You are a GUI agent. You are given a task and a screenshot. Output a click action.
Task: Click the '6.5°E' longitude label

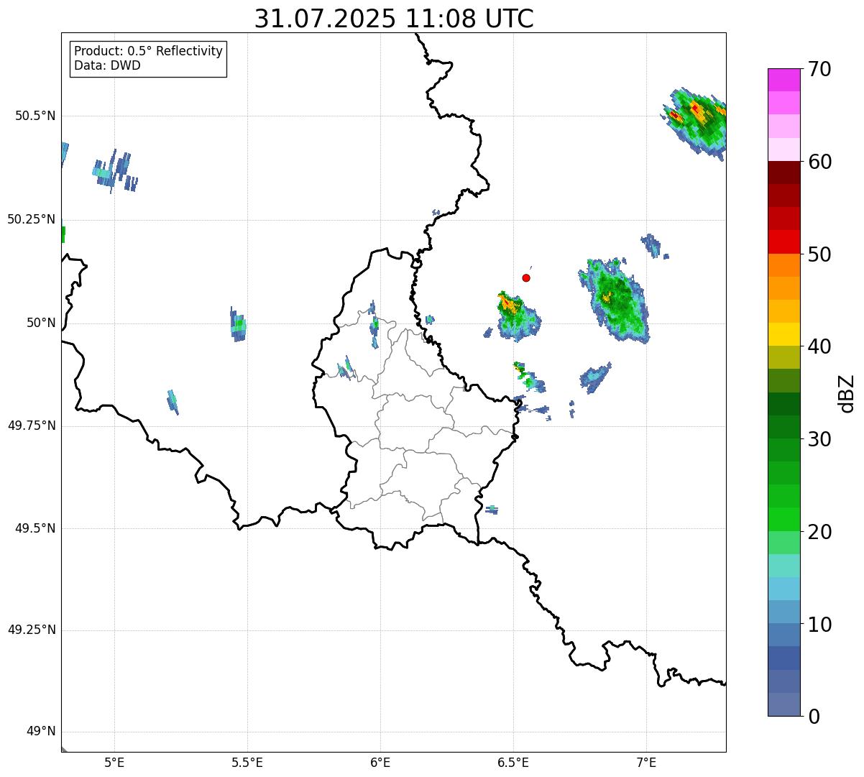tap(513, 762)
